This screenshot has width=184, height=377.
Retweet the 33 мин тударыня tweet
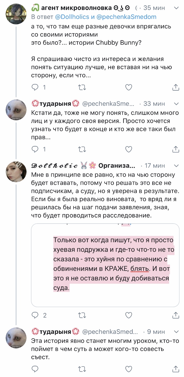tap(82, 149)
